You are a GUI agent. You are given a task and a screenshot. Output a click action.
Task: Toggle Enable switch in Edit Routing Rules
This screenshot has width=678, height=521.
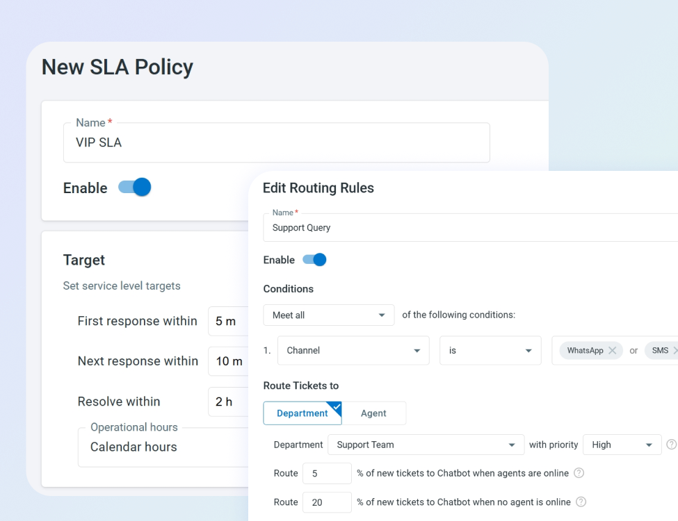pos(314,260)
